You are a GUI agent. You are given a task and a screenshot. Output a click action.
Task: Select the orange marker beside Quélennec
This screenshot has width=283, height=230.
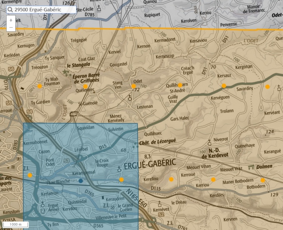click(85, 86)
